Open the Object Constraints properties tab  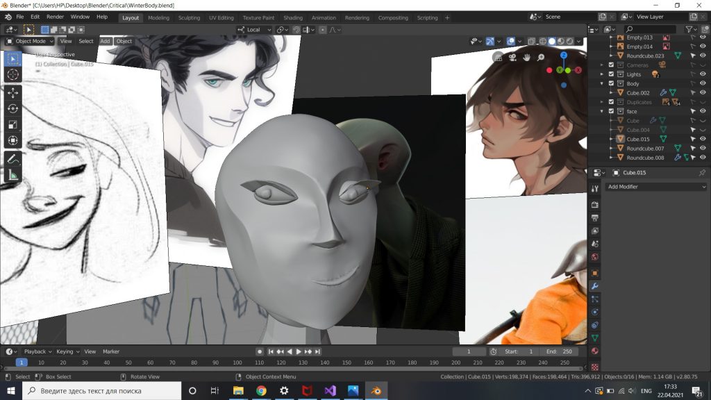pos(595,325)
